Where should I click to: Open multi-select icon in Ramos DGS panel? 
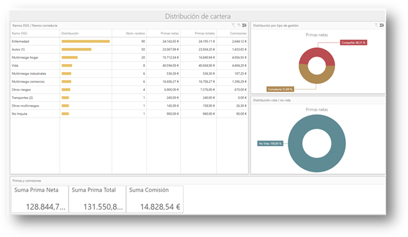(244, 26)
